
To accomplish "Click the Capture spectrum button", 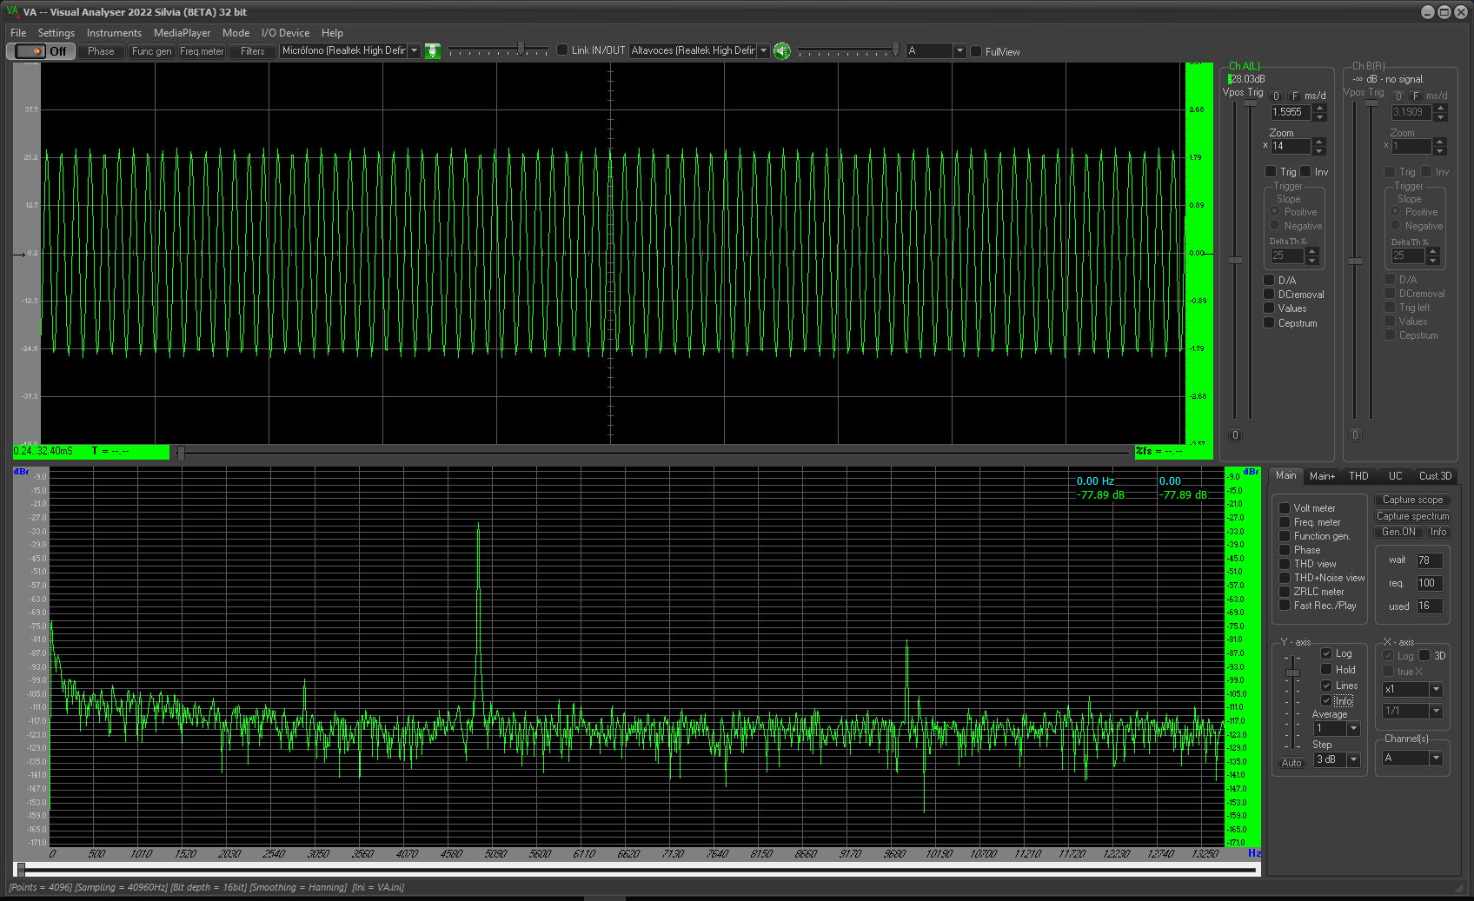I will [1412, 516].
